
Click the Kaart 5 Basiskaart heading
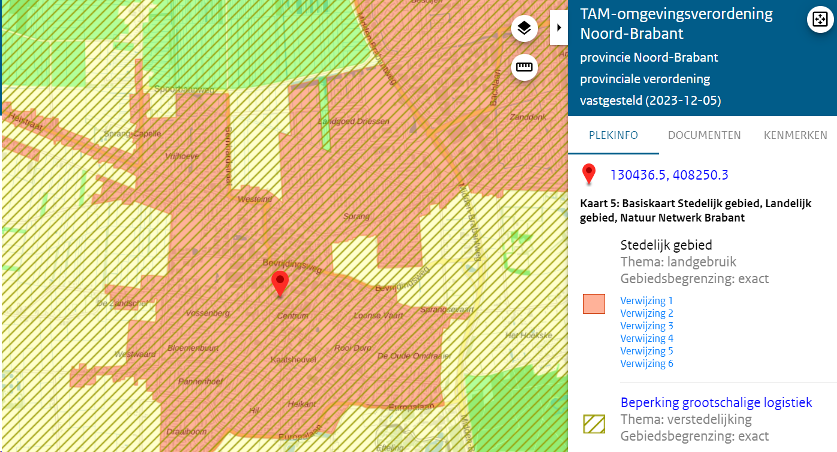click(x=696, y=211)
